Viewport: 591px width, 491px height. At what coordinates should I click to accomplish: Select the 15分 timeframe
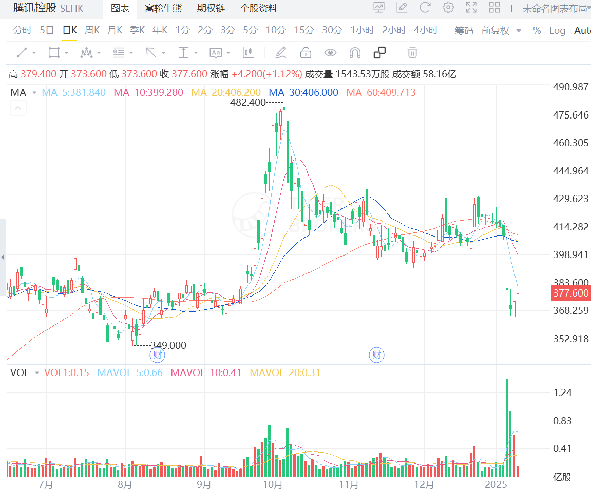pos(304,30)
